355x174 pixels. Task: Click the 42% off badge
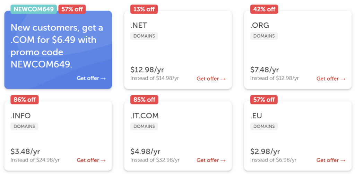click(x=264, y=9)
